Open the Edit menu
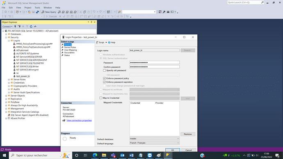 (11, 7)
